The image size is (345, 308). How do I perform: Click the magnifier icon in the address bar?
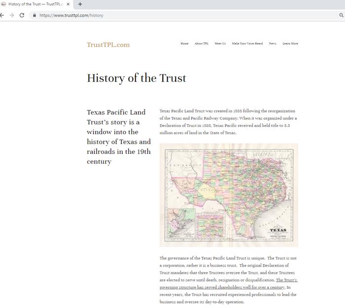(341, 15)
